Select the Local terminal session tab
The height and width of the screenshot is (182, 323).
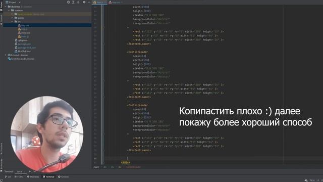(20, 171)
